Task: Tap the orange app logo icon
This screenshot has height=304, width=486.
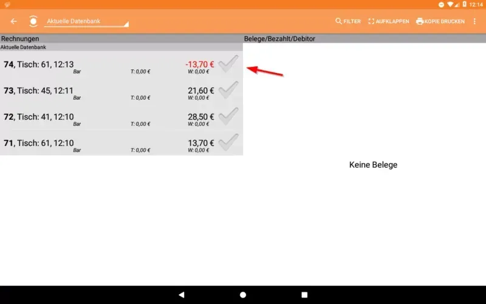Action: pyautogui.click(x=33, y=21)
